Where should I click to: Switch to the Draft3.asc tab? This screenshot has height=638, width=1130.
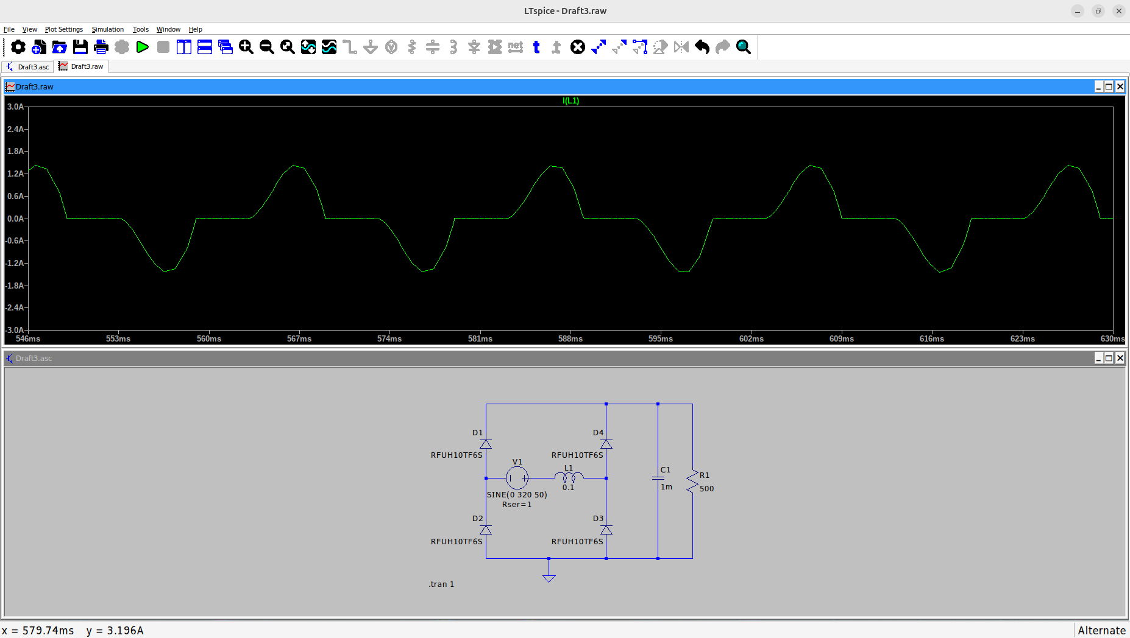coord(28,66)
